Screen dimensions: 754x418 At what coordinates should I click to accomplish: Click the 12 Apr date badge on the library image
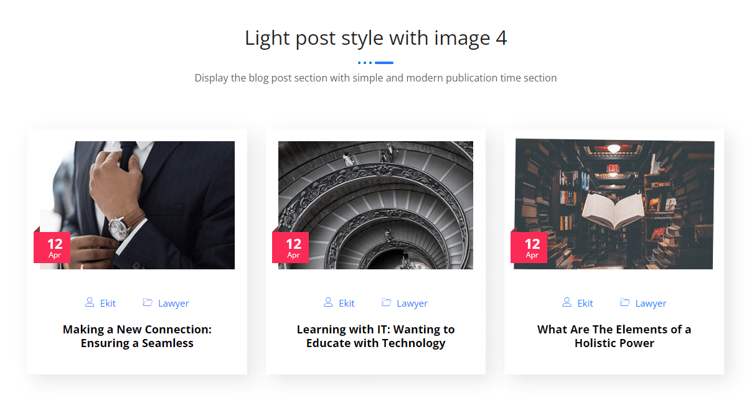[x=531, y=248]
